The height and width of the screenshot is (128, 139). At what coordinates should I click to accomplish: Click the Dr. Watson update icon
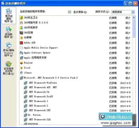pos(25,115)
